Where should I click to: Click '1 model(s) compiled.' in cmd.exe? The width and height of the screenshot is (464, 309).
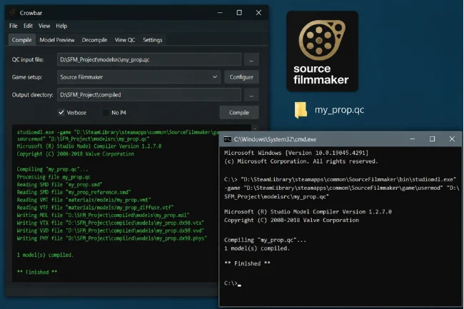[257, 248]
